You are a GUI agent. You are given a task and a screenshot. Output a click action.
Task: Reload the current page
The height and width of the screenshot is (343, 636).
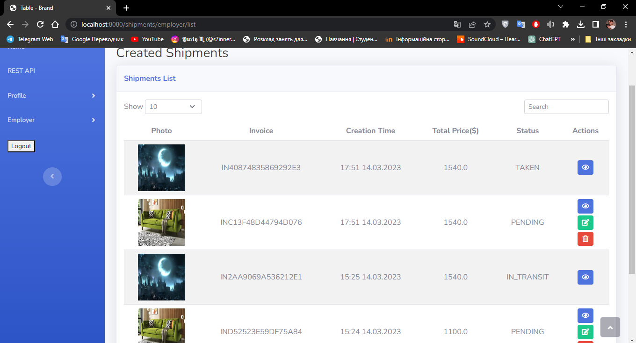(40, 24)
